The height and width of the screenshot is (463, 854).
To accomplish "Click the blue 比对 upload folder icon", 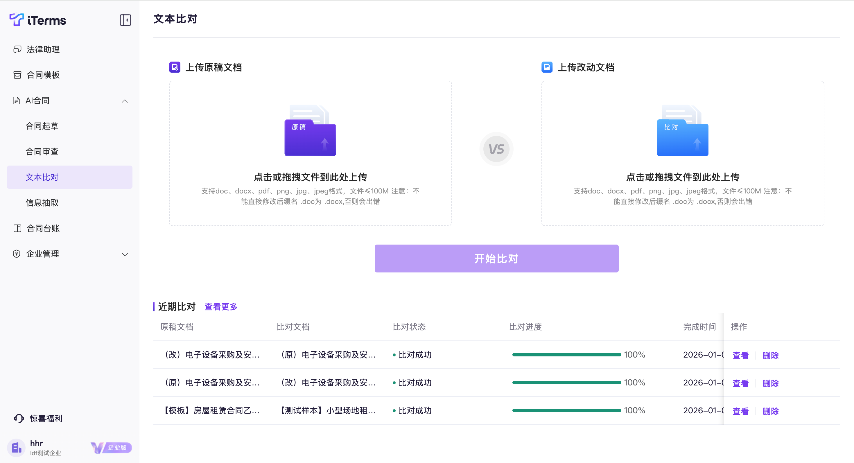I will [x=682, y=131].
